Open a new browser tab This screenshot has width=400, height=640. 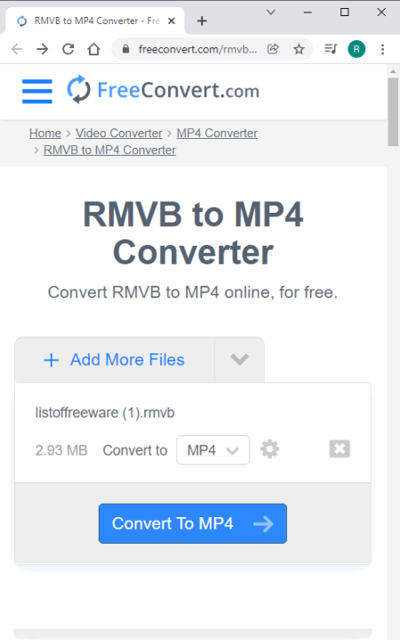202,20
